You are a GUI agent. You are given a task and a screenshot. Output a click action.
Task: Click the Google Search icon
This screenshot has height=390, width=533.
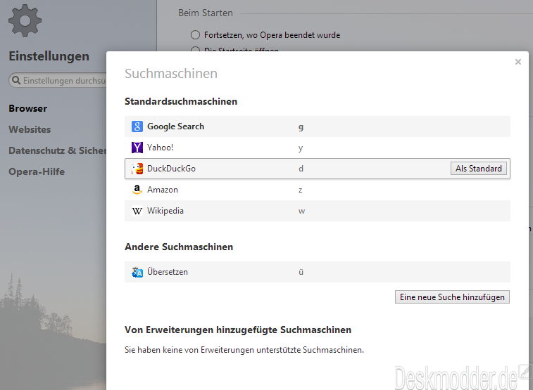click(x=137, y=126)
